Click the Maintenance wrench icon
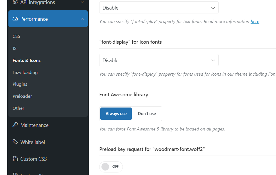Image resolution: width=276 pixels, height=175 pixels. coord(15,125)
